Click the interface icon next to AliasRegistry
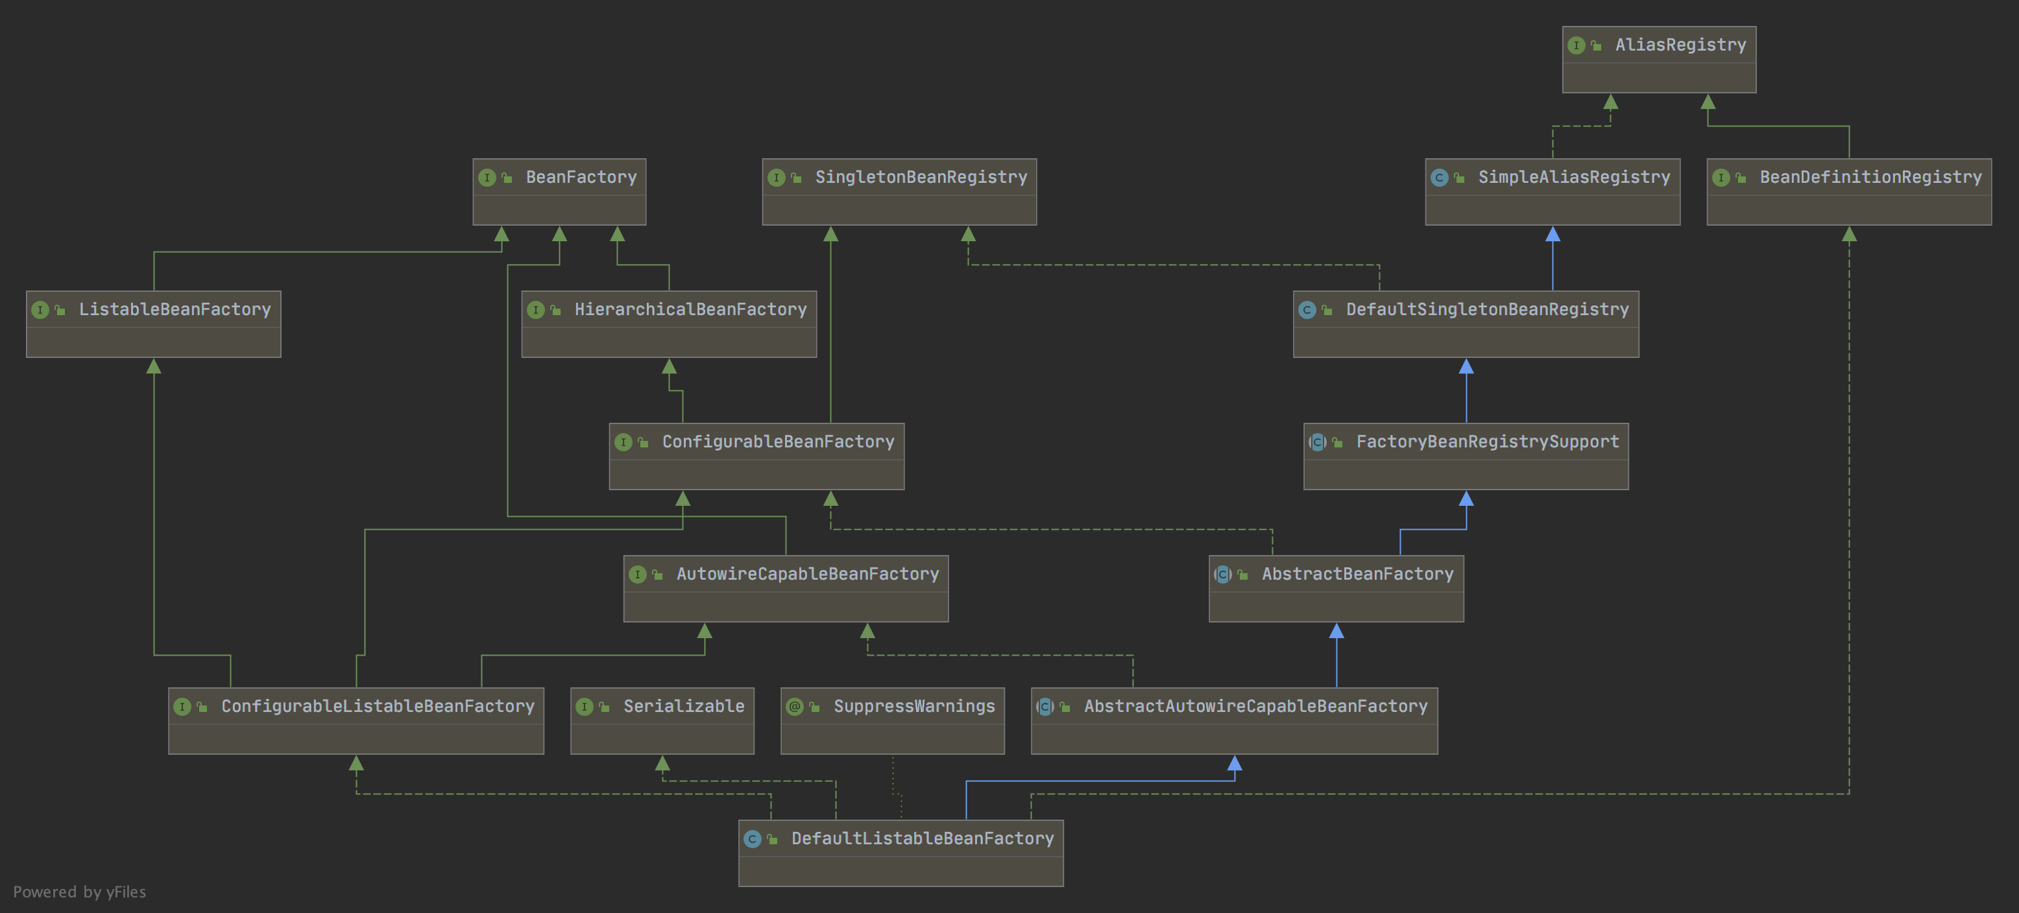The height and width of the screenshot is (913, 2019). [x=1575, y=45]
